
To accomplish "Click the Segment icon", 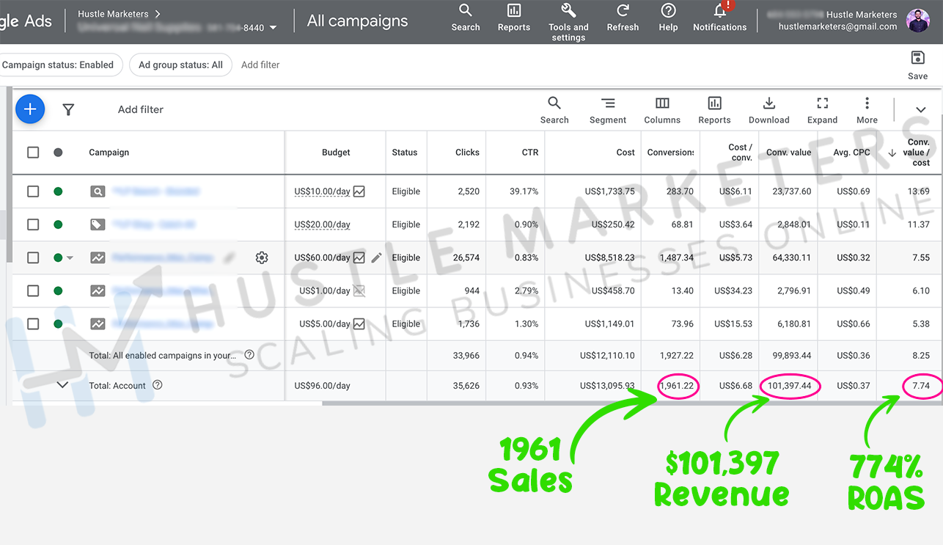I will [x=608, y=103].
